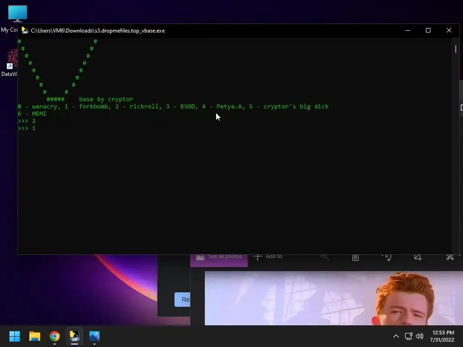The image size is (463, 347).
Task: Click the edit draw icon in Photos toolbar
Action: (450, 257)
